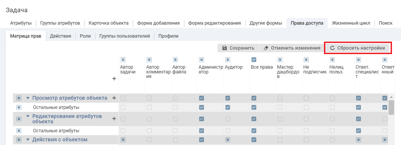Collapse the Действия с объектом group
The height and width of the screenshot is (145, 401).
coord(28,140)
